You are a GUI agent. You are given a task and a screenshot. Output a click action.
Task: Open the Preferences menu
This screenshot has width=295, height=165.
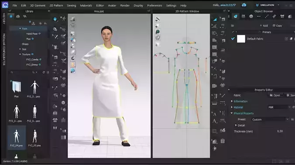tap(154, 6)
